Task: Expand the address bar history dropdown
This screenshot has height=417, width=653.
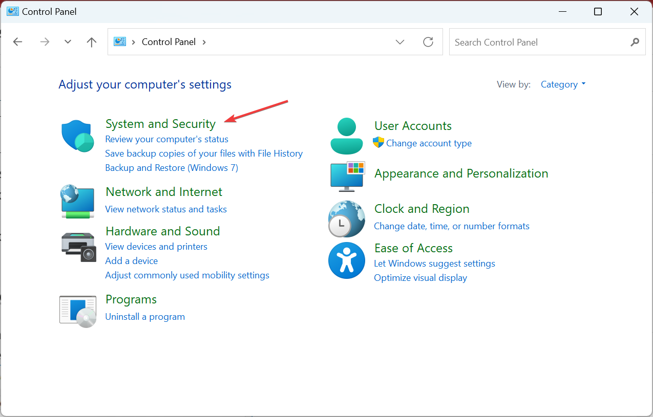Action: tap(400, 42)
